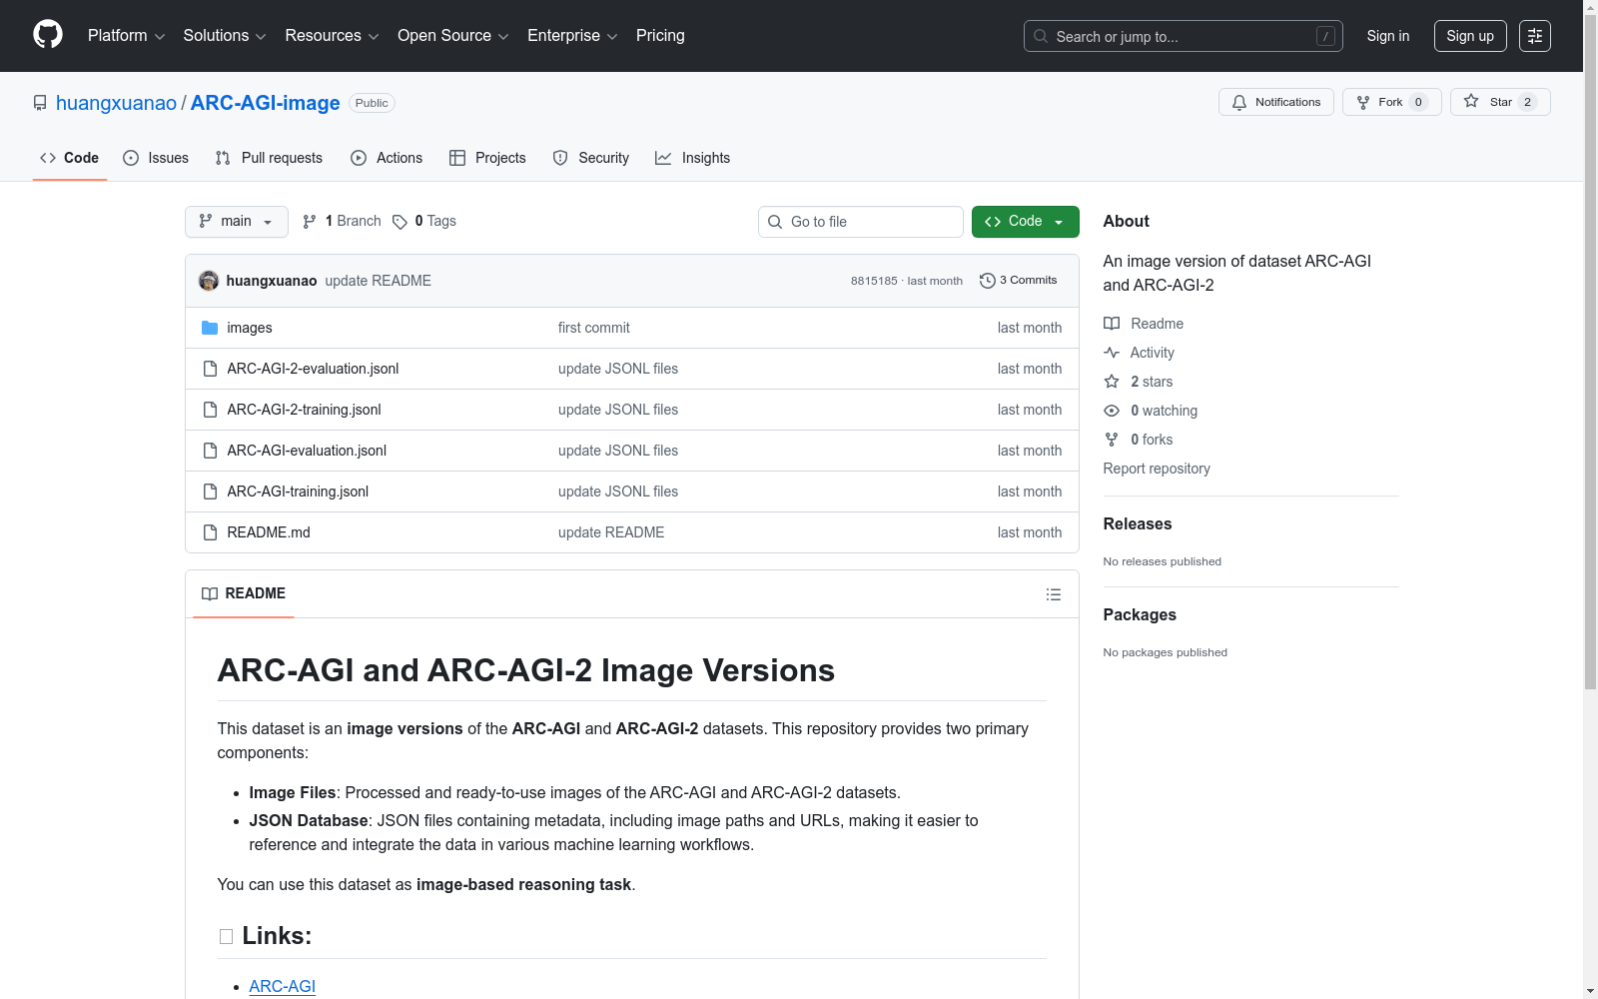The image size is (1598, 999).
Task: Open the README outline list icon
Action: 1054,594
